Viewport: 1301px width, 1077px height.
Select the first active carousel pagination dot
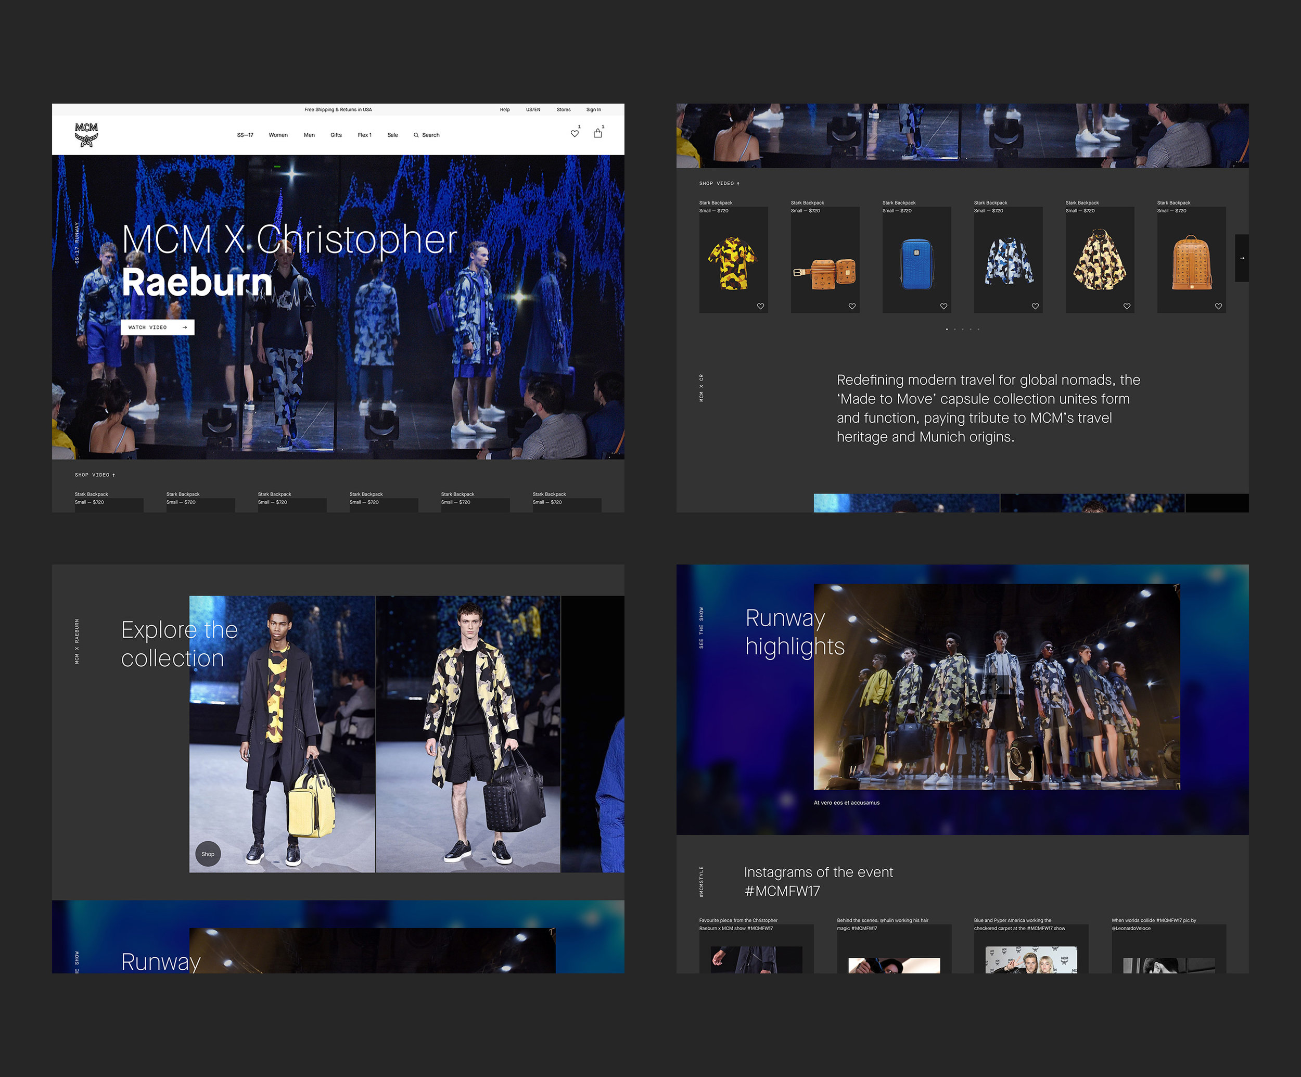(947, 329)
